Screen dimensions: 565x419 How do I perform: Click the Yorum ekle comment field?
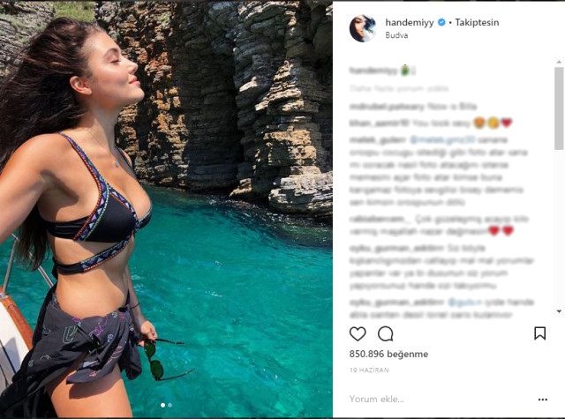(441, 399)
